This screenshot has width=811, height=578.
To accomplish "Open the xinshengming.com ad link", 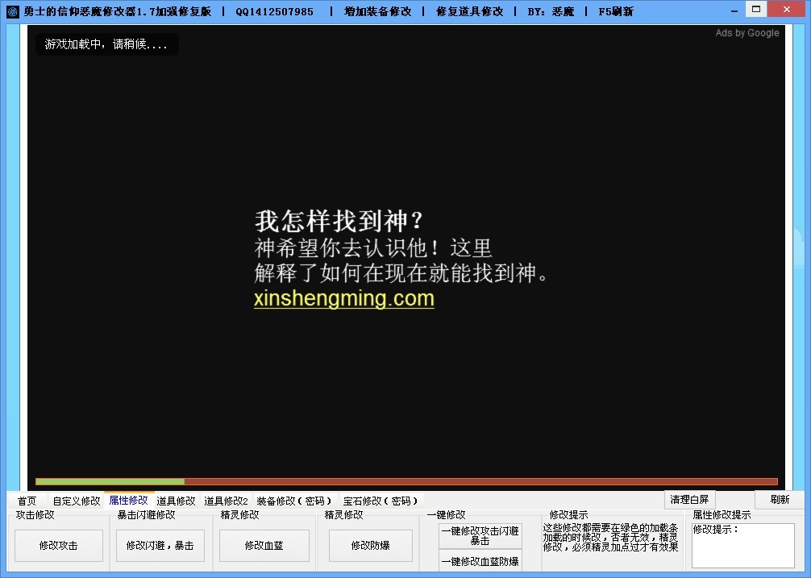I will (x=344, y=298).
